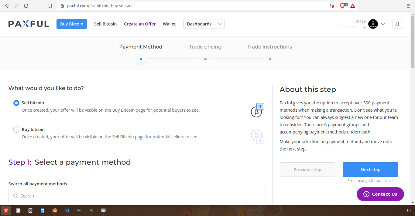Open the show applications grid
Image resolution: width=415 pixels, height=216 pixels.
tap(409, 210)
